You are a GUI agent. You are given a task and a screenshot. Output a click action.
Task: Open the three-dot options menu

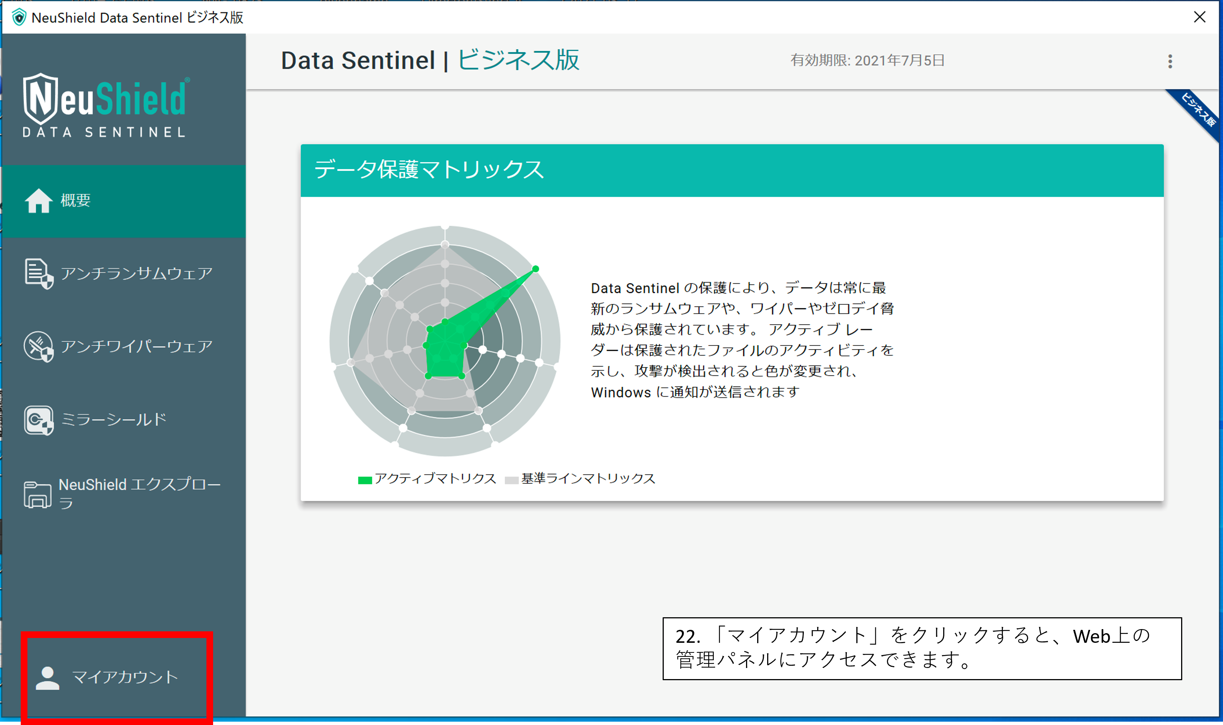[x=1170, y=61]
